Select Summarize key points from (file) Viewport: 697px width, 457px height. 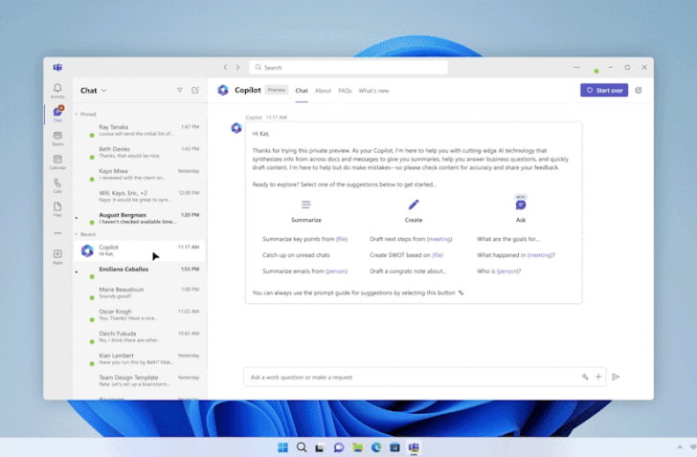304,239
